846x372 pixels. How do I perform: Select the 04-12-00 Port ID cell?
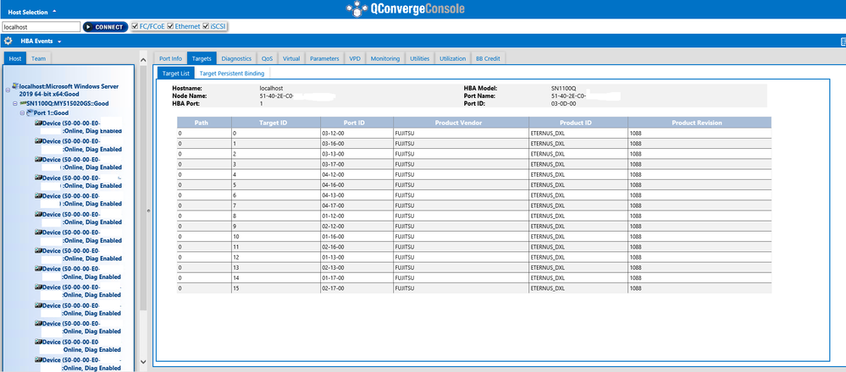click(357, 174)
